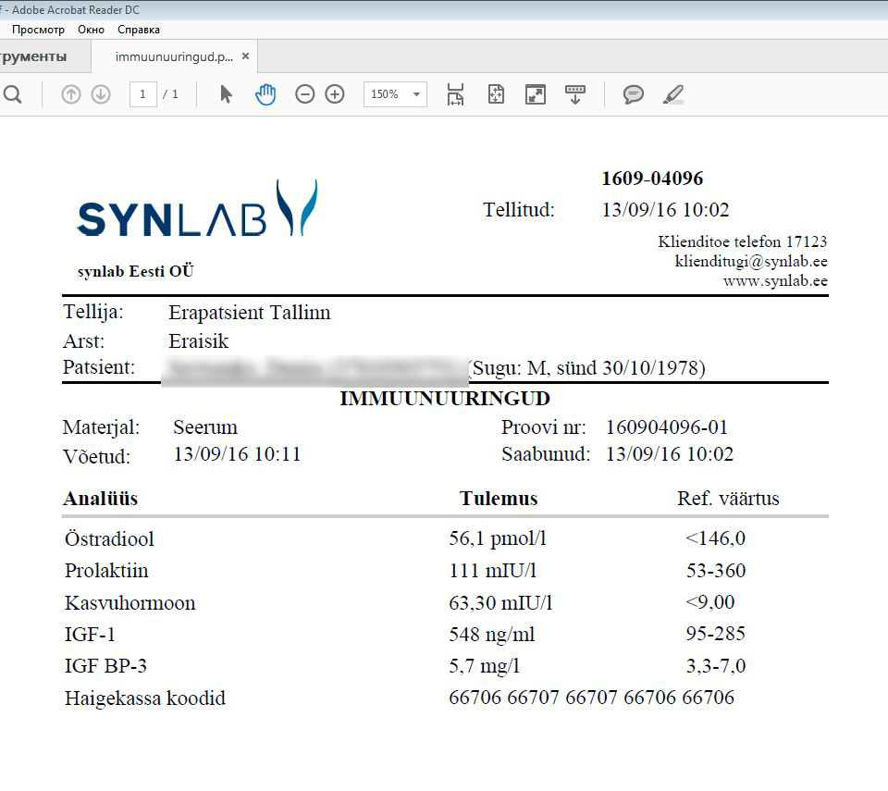Open the Окно menu
The height and width of the screenshot is (791, 888).
pyautogui.click(x=91, y=30)
